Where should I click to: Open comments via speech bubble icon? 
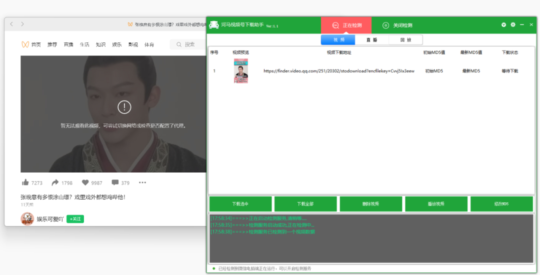click(115, 182)
